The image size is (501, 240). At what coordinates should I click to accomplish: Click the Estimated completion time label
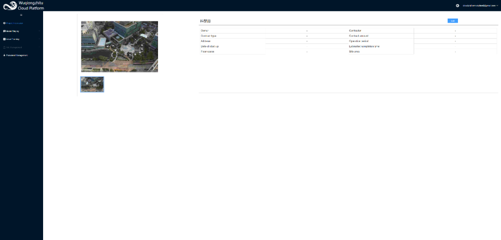(364, 46)
